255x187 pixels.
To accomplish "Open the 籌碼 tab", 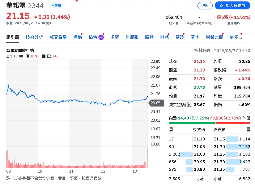I will (x=78, y=37).
